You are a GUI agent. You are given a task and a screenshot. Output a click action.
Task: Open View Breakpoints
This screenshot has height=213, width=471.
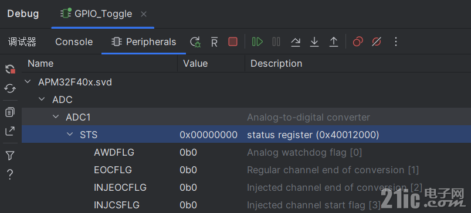[358, 42]
